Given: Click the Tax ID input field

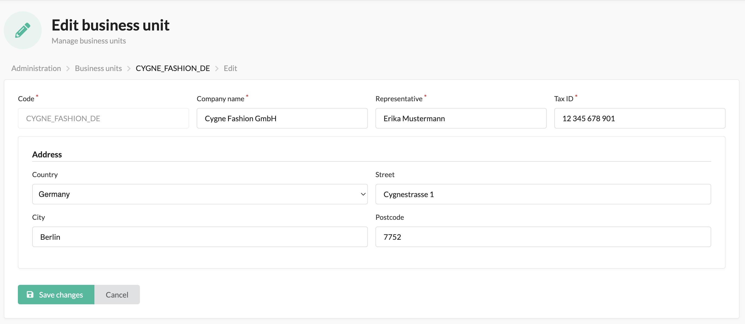Looking at the screenshot, I should (639, 119).
